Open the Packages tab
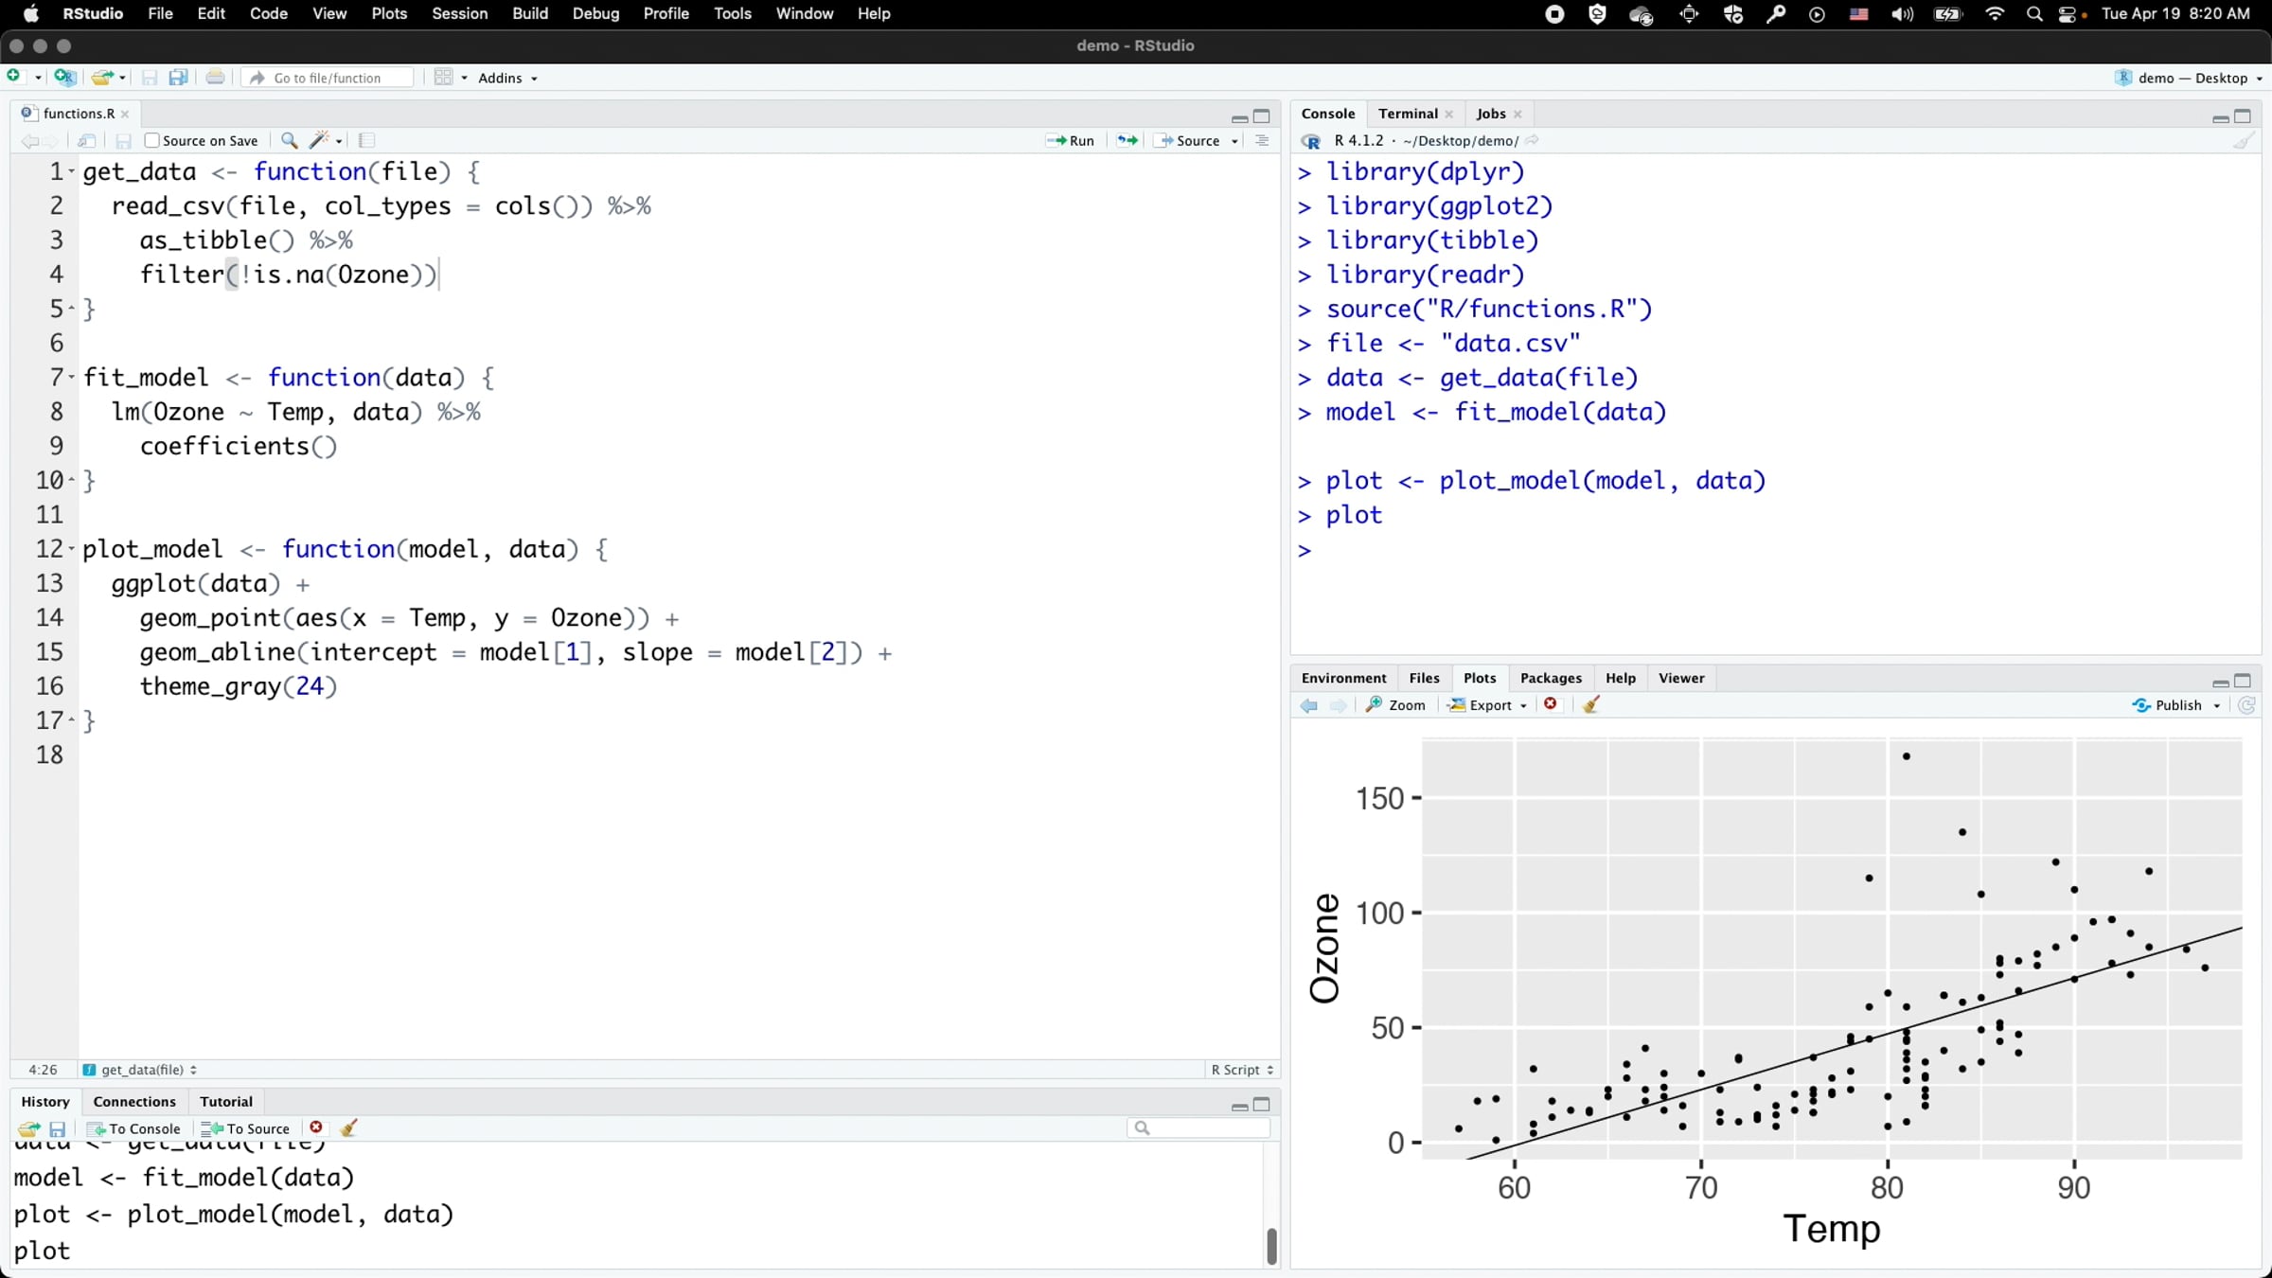 [1551, 678]
